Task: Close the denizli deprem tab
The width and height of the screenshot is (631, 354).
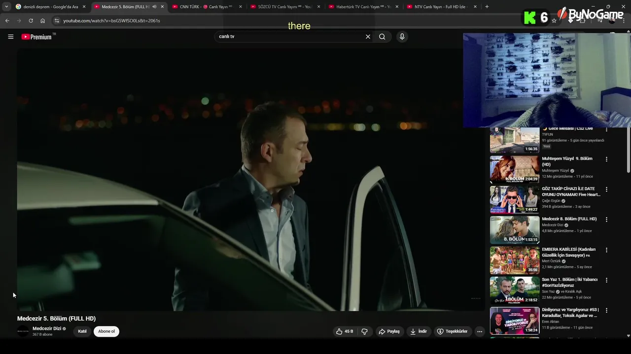Action: [x=84, y=7]
